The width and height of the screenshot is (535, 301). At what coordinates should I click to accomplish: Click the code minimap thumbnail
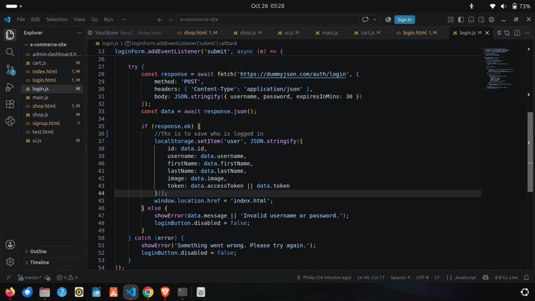[499, 69]
